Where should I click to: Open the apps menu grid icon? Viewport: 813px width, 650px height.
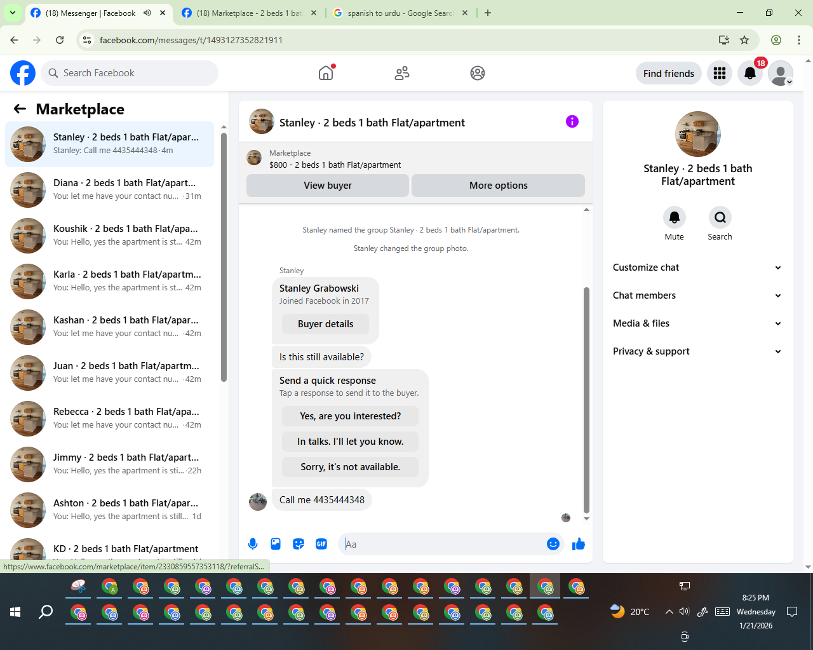click(x=720, y=73)
